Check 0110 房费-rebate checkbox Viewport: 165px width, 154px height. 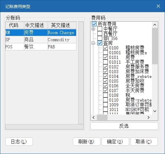pos(105,100)
